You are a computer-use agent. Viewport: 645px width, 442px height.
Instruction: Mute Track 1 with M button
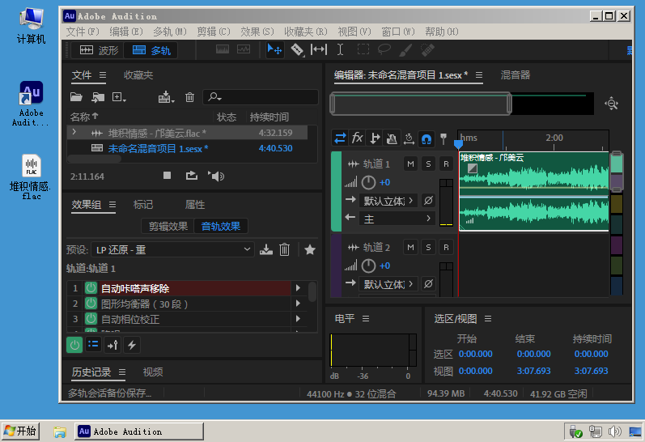coord(410,164)
